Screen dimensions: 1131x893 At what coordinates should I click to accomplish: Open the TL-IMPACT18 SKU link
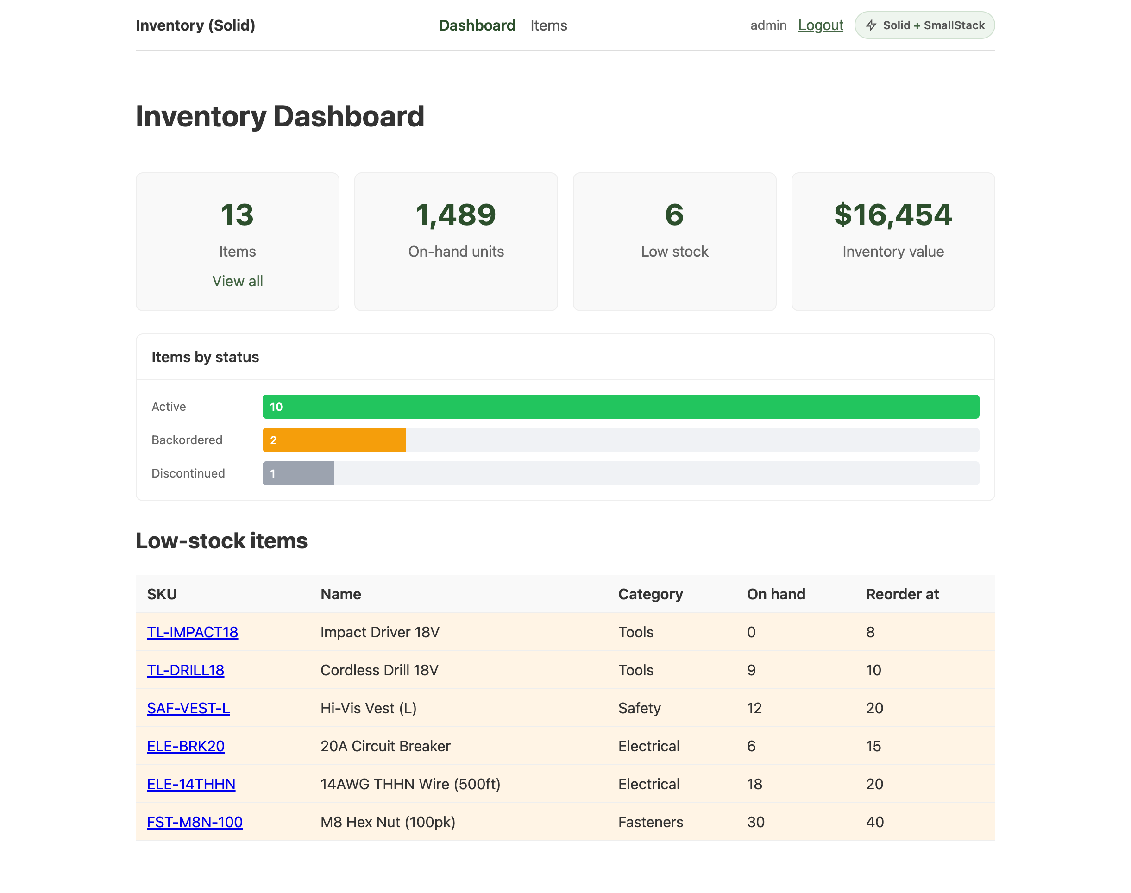(x=192, y=632)
